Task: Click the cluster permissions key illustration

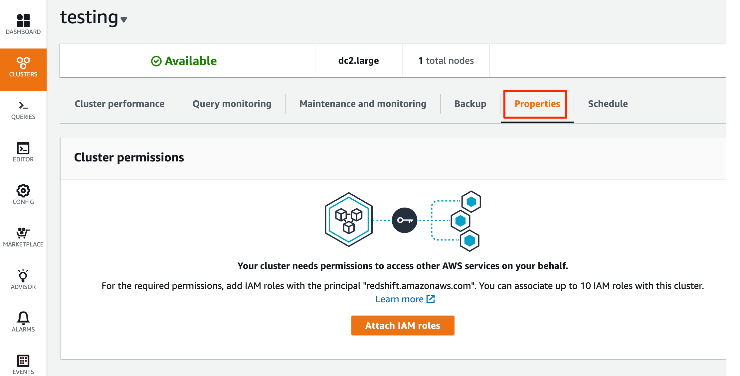Action: click(x=405, y=220)
